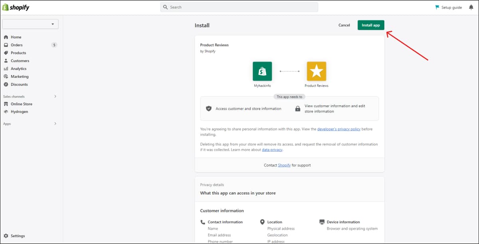Click the 'Geolocation' text
This screenshot has width=479, height=244.
pyautogui.click(x=277, y=235)
